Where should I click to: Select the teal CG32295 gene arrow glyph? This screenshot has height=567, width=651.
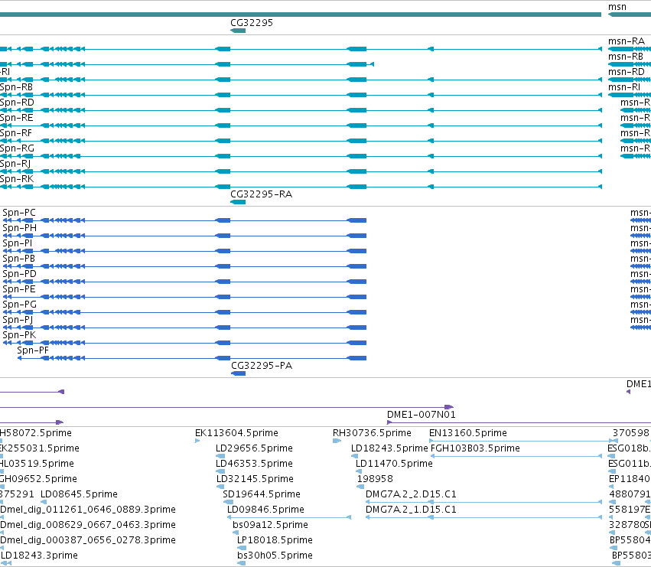point(238,31)
